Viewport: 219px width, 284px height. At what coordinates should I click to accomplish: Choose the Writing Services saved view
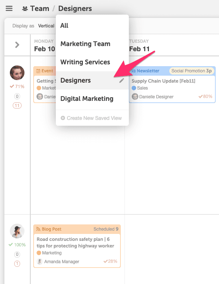92,62
